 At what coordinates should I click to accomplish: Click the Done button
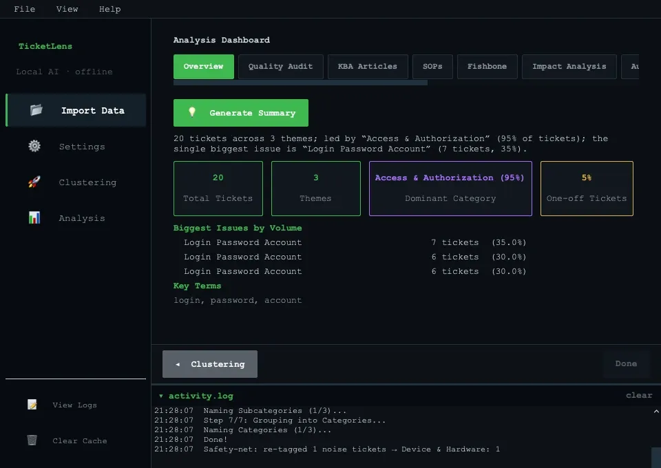(626, 363)
